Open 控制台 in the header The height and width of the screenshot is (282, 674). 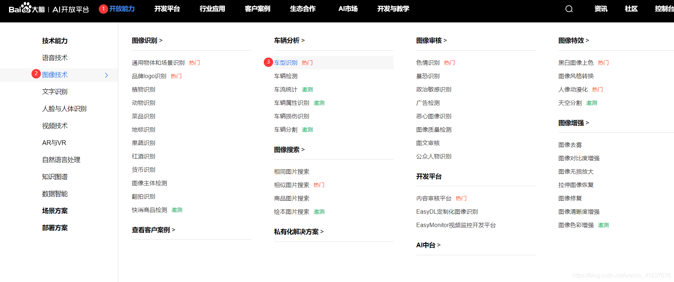click(x=664, y=9)
